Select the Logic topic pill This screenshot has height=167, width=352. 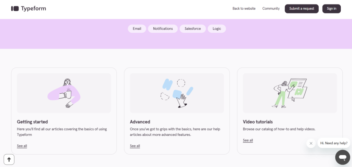pos(217,29)
